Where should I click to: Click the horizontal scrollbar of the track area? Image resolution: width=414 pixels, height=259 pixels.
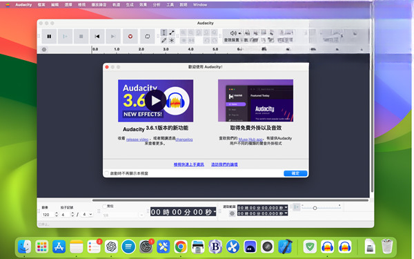pos(230,200)
